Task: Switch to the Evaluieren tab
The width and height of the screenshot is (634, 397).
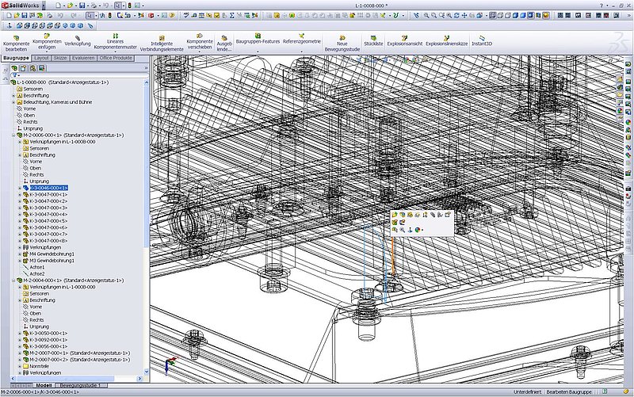Action: [x=83, y=59]
